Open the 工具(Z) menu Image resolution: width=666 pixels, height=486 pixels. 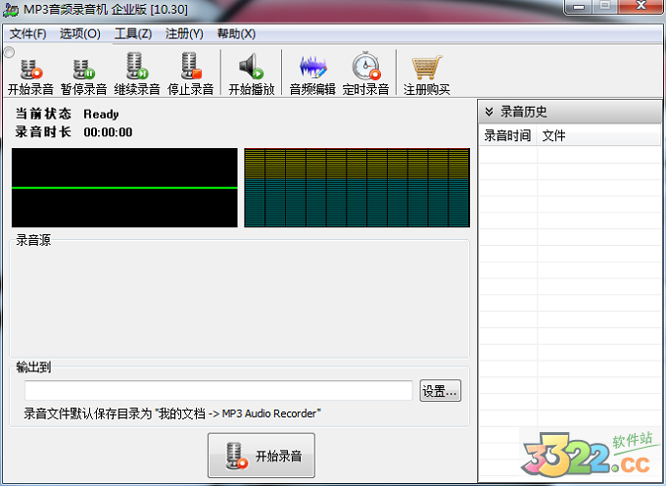coord(133,34)
